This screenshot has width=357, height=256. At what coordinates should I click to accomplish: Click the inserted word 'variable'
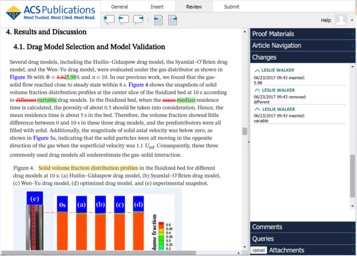click(47, 100)
